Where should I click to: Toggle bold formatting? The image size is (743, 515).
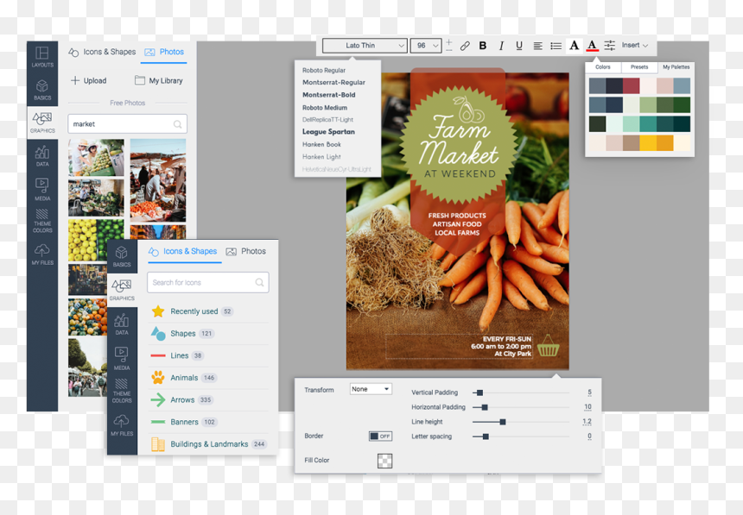(482, 46)
